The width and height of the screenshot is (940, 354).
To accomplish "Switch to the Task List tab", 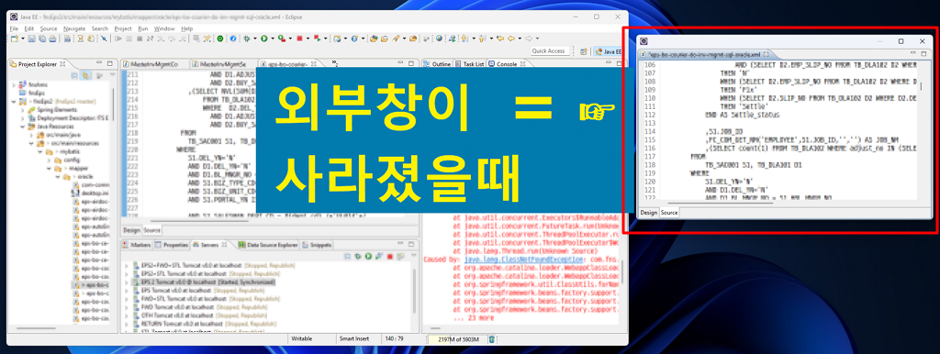I will click(x=470, y=63).
